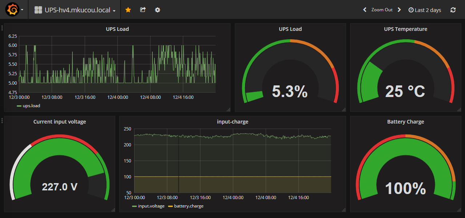Open the Battery Charge panel title menu
Image resolution: width=465 pixels, height=218 pixels.
(405, 122)
